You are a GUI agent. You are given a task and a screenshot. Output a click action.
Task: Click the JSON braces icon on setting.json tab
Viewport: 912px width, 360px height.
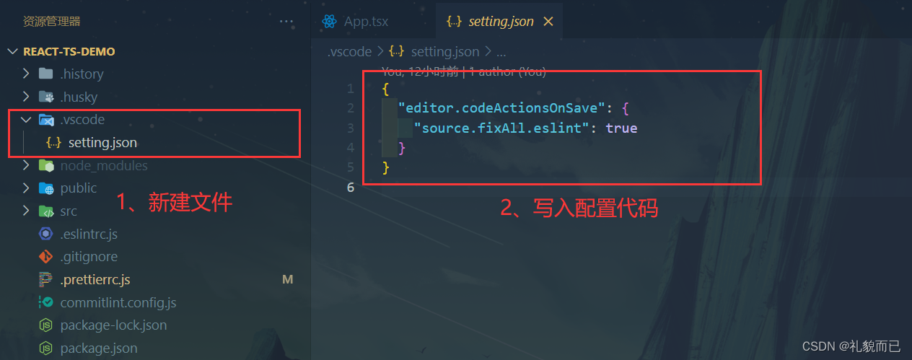click(455, 21)
